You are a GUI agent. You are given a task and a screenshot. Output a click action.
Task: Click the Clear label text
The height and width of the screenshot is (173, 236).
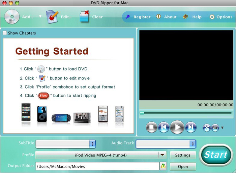coord(97,17)
